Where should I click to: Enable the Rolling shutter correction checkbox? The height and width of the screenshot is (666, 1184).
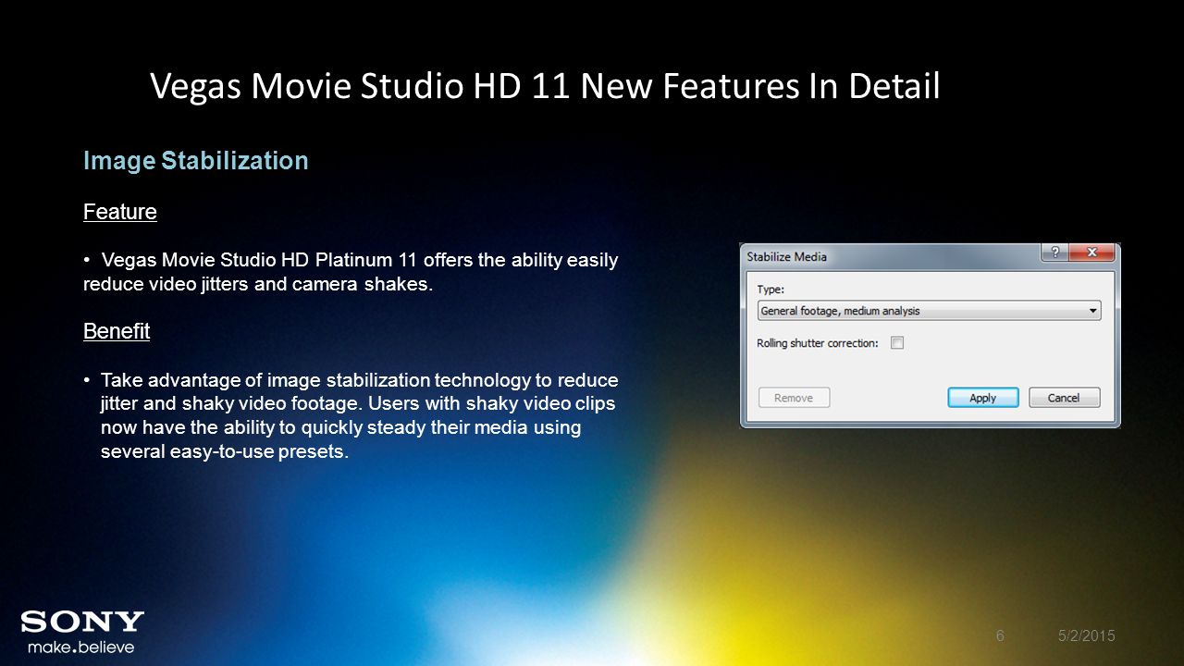click(896, 343)
